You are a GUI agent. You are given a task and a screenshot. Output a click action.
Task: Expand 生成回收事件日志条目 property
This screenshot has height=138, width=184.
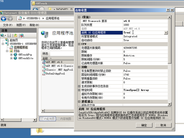(x=79, y=86)
